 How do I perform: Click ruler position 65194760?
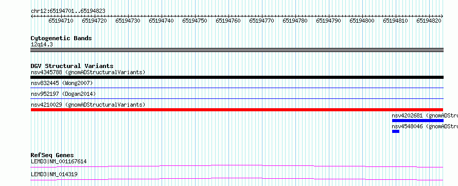(228, 21)
